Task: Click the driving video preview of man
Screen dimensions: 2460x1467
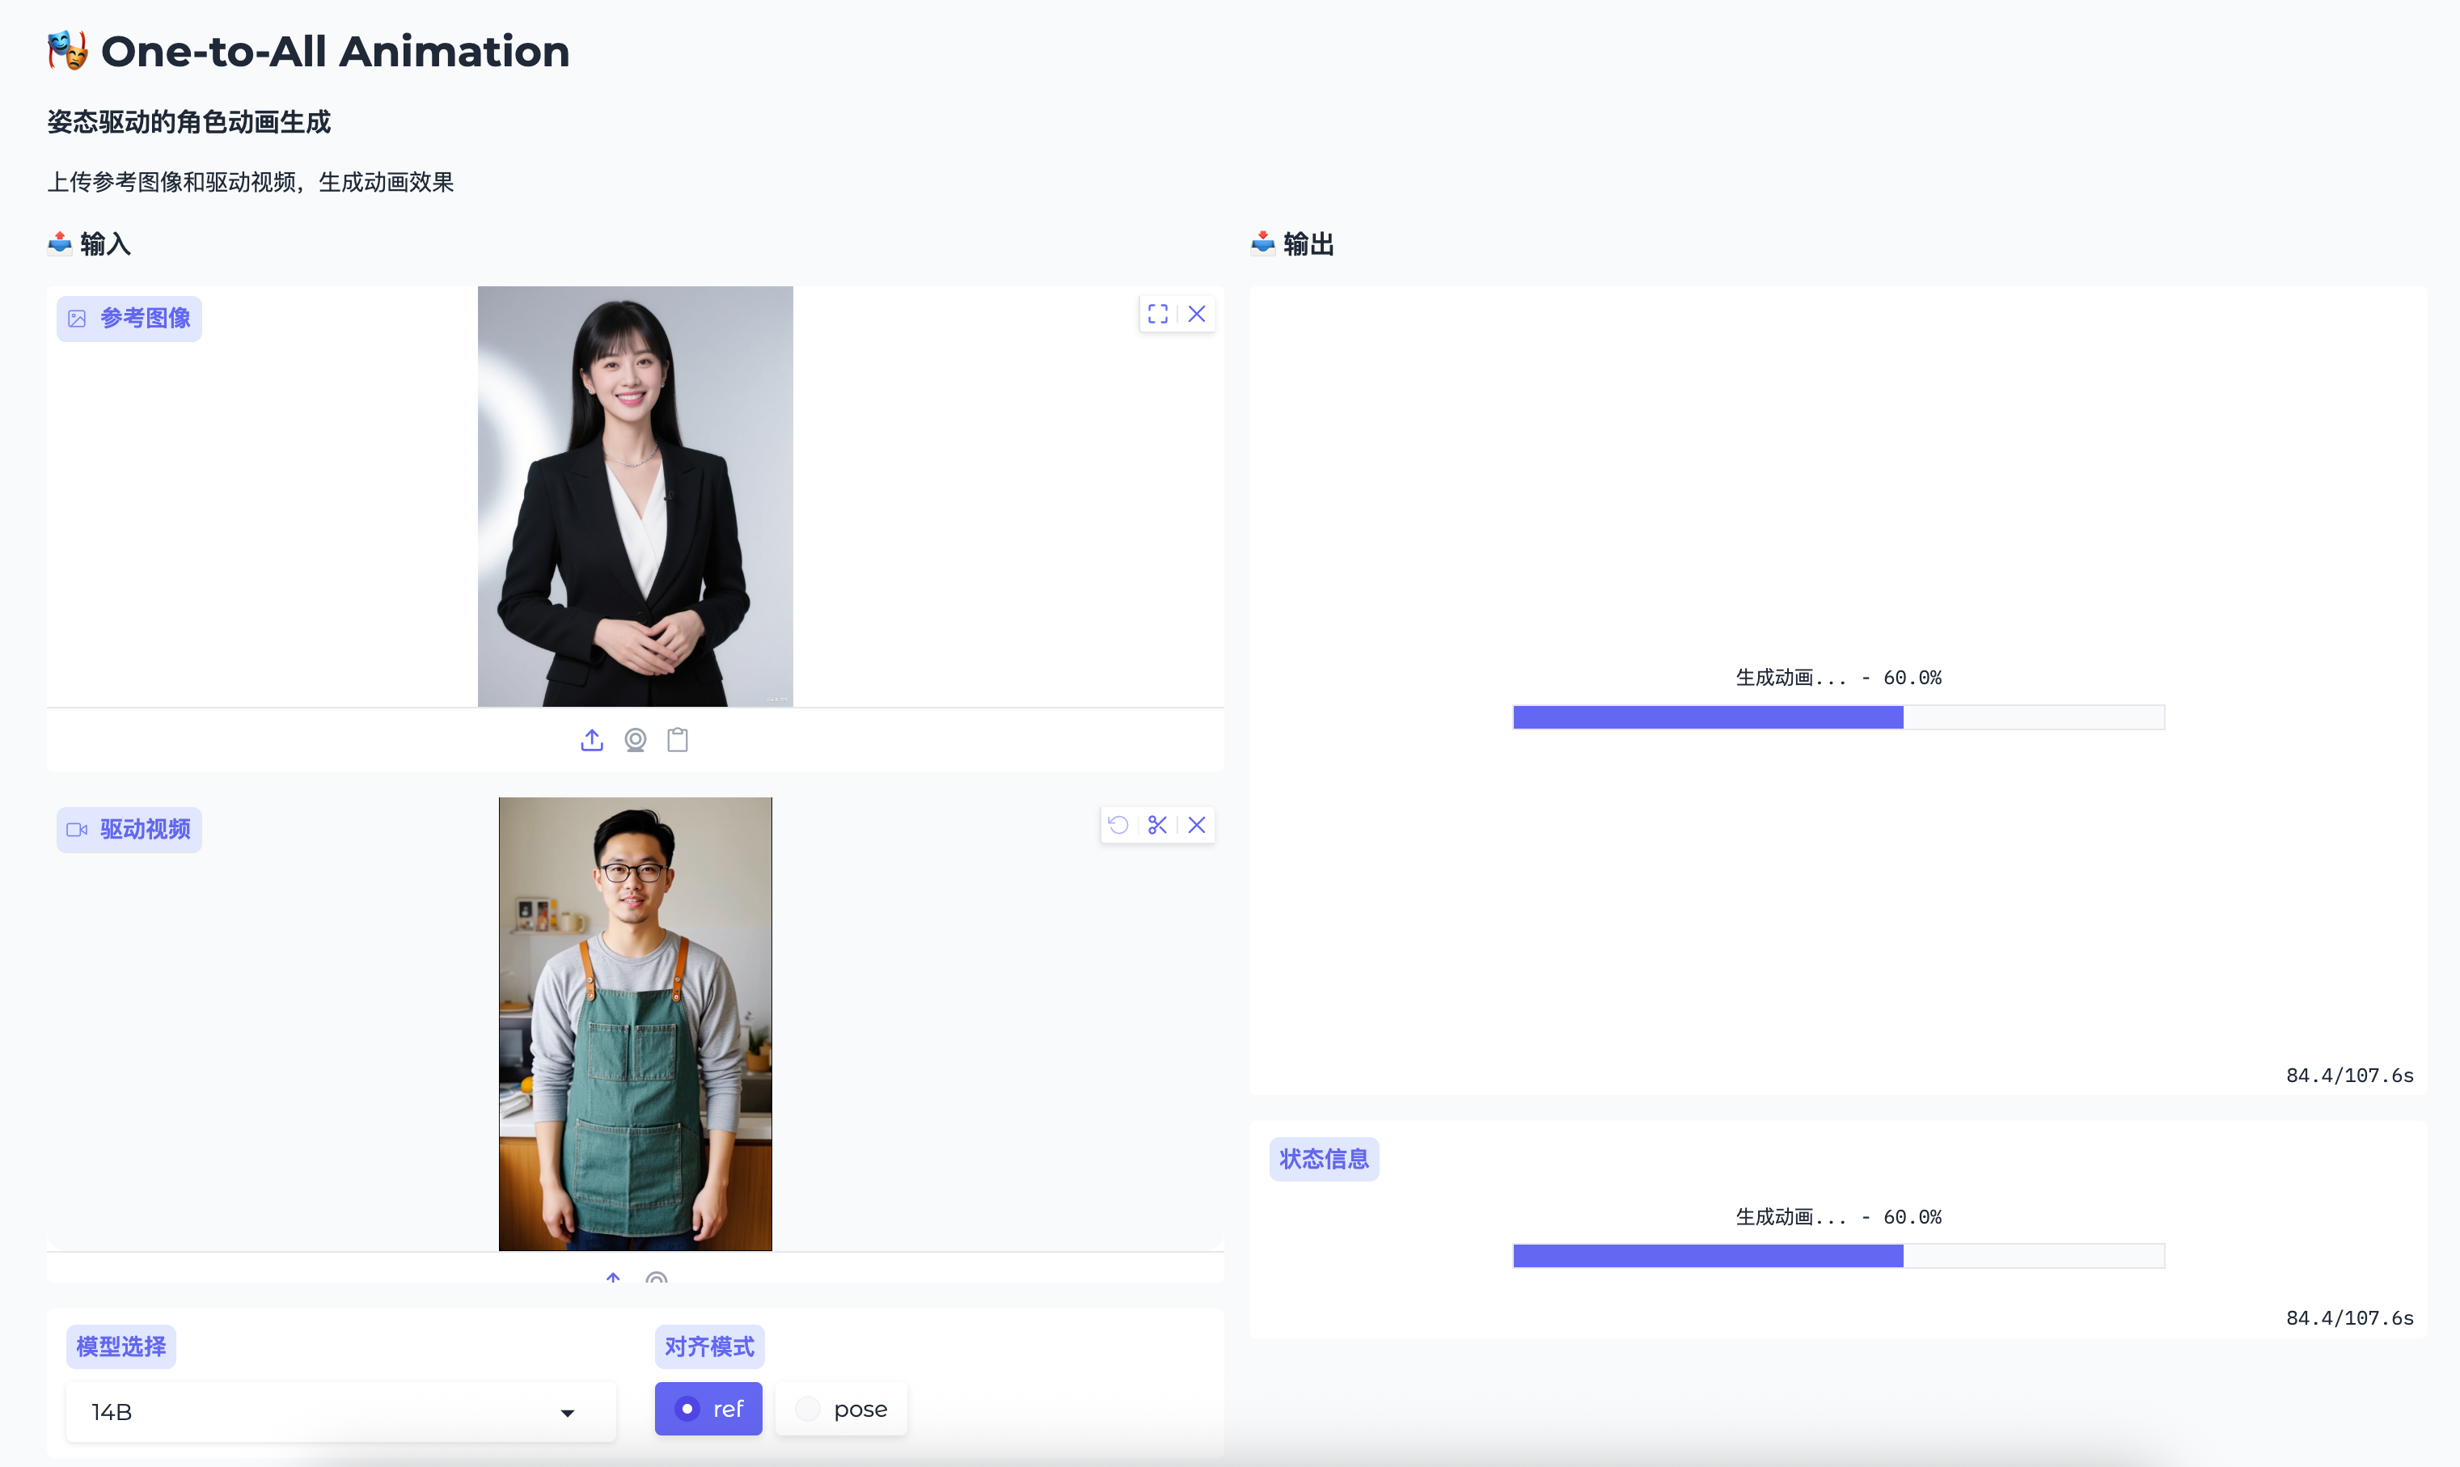Action: (635, 1023)
